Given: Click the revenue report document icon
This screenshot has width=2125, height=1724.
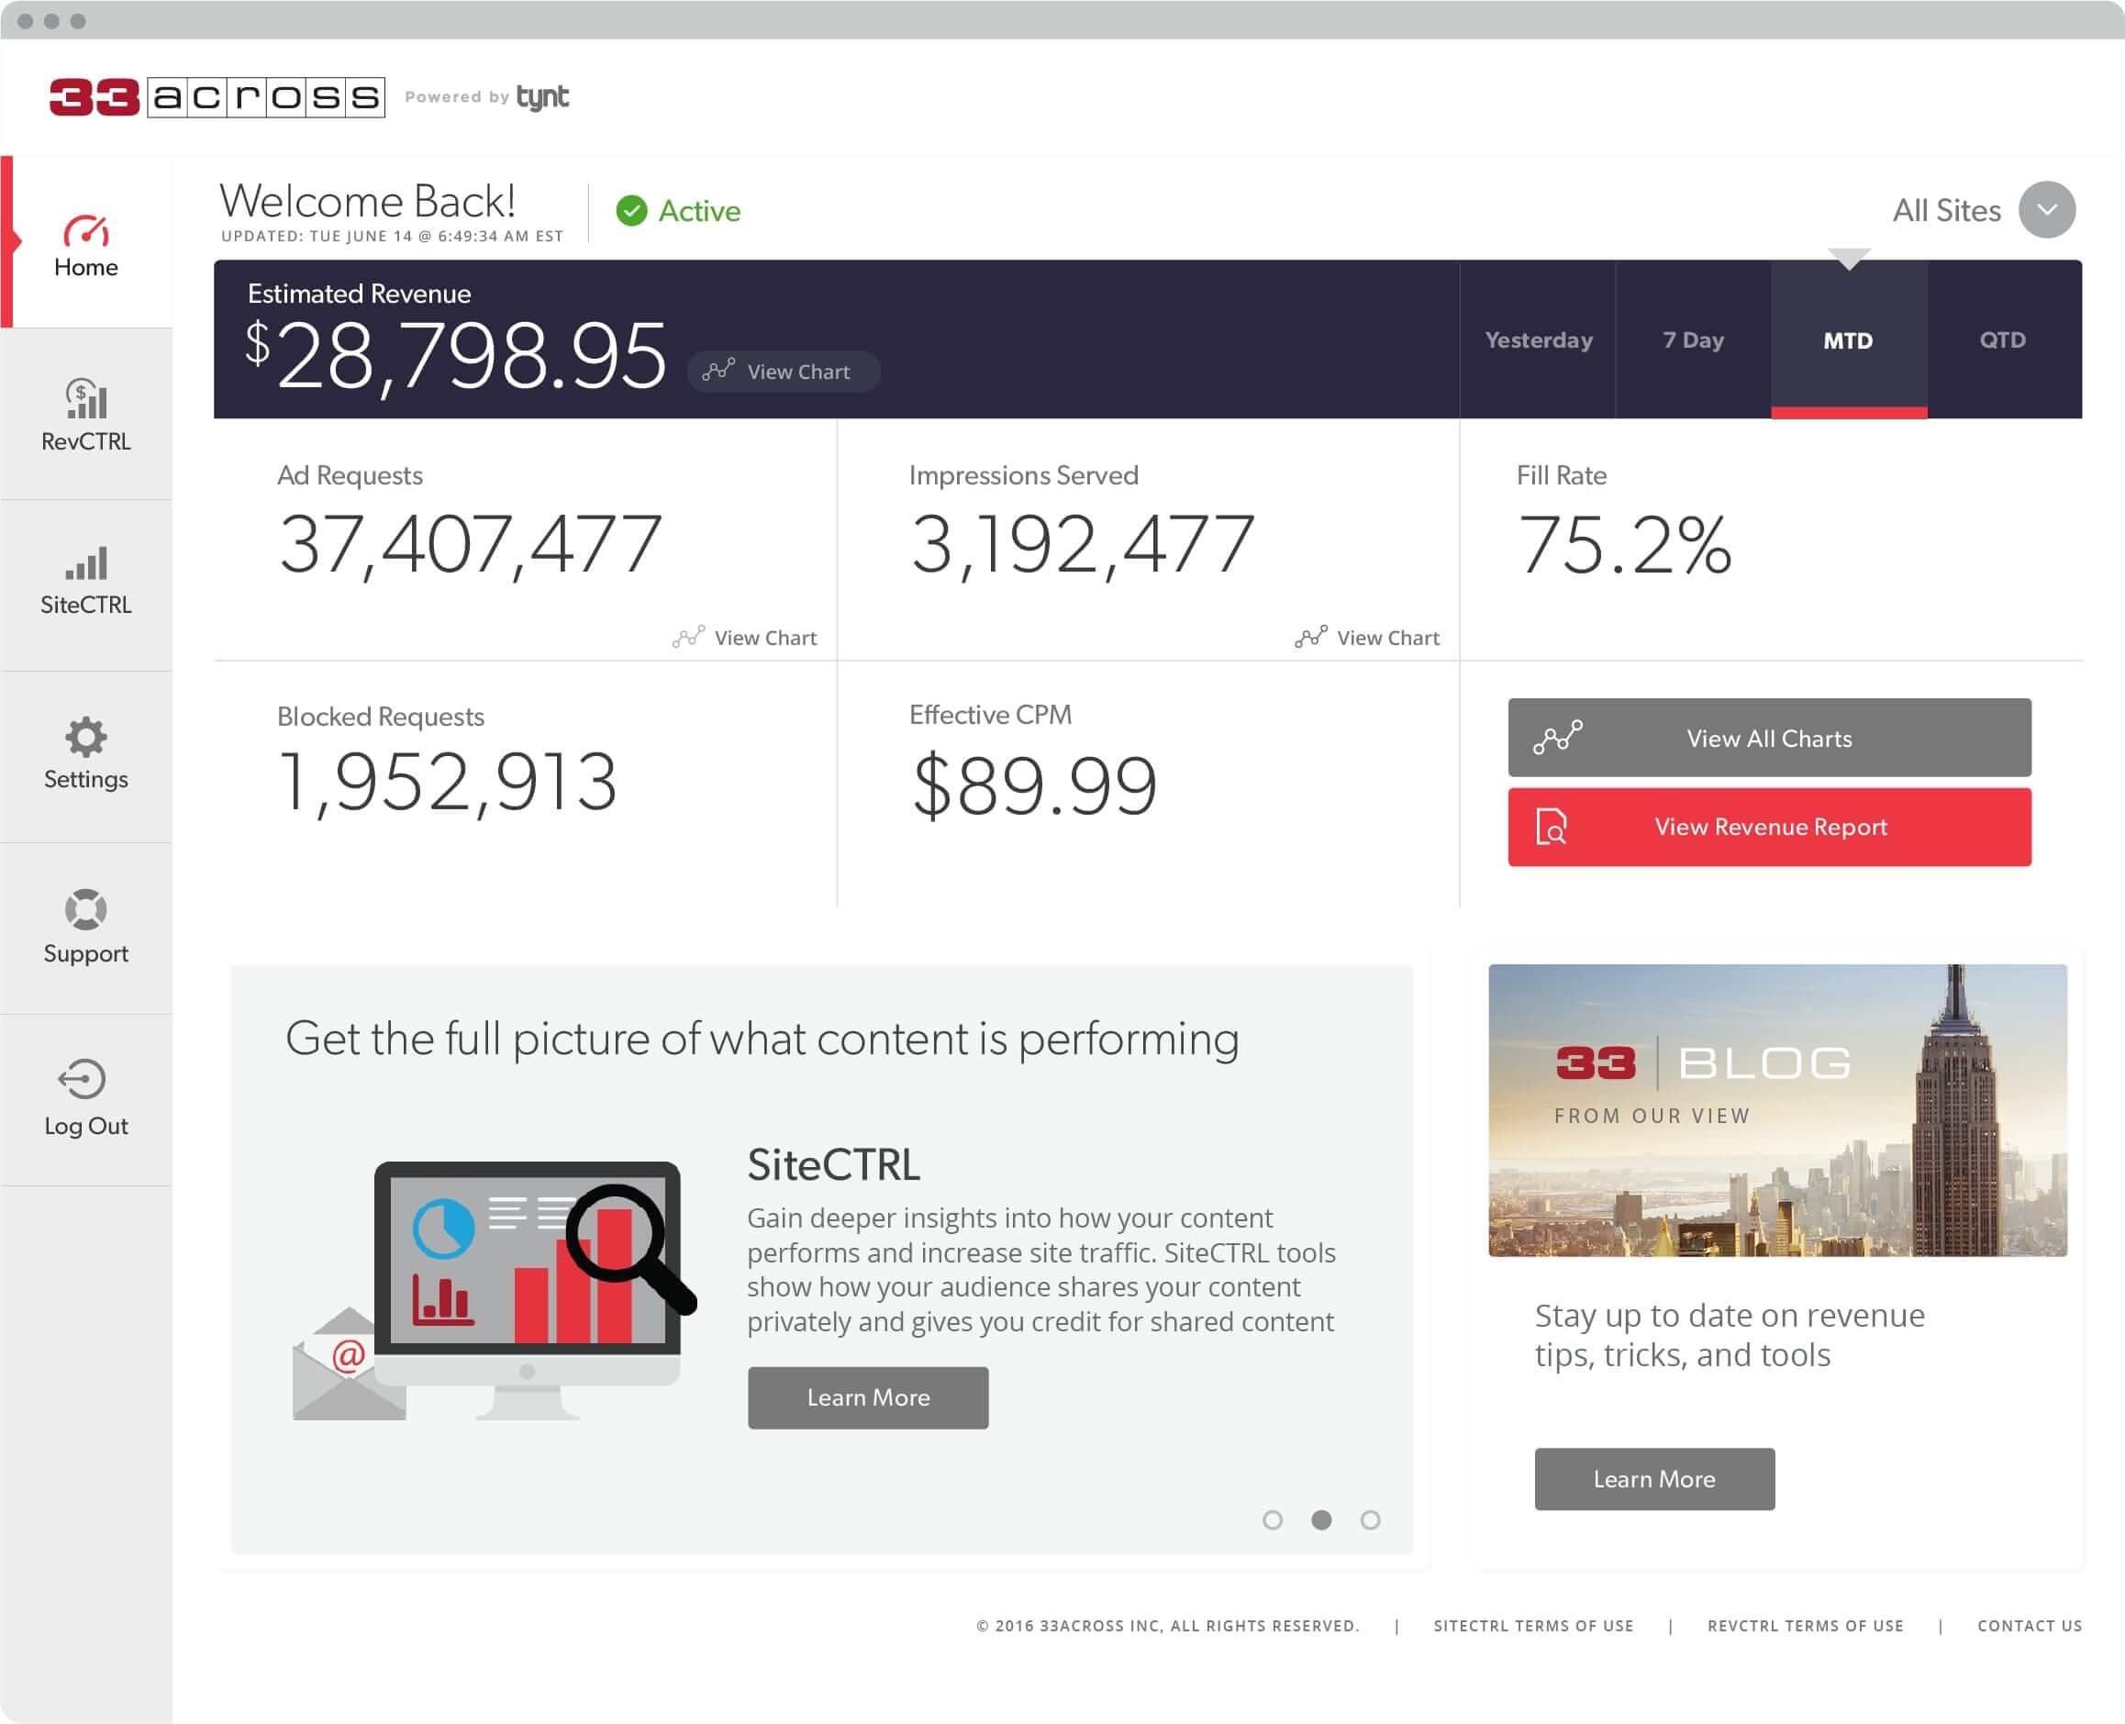Looking at the screenshot, I should pos(1551,827).
